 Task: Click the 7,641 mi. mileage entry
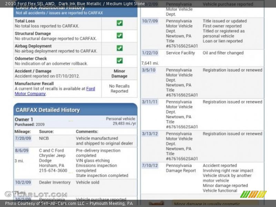(150, 63)
